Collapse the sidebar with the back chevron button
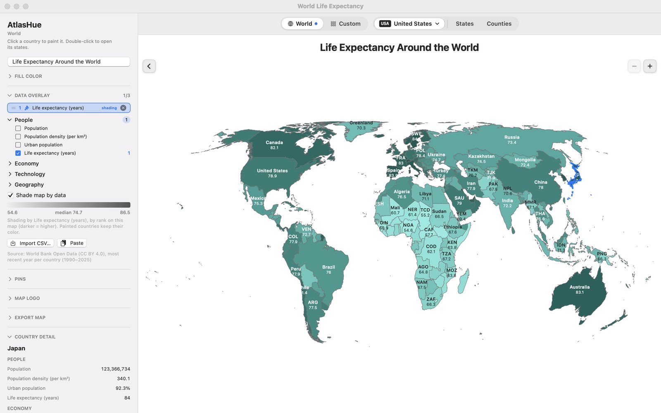Image resolution: width=661 pixels, height=413 pixels. point(149,66)
